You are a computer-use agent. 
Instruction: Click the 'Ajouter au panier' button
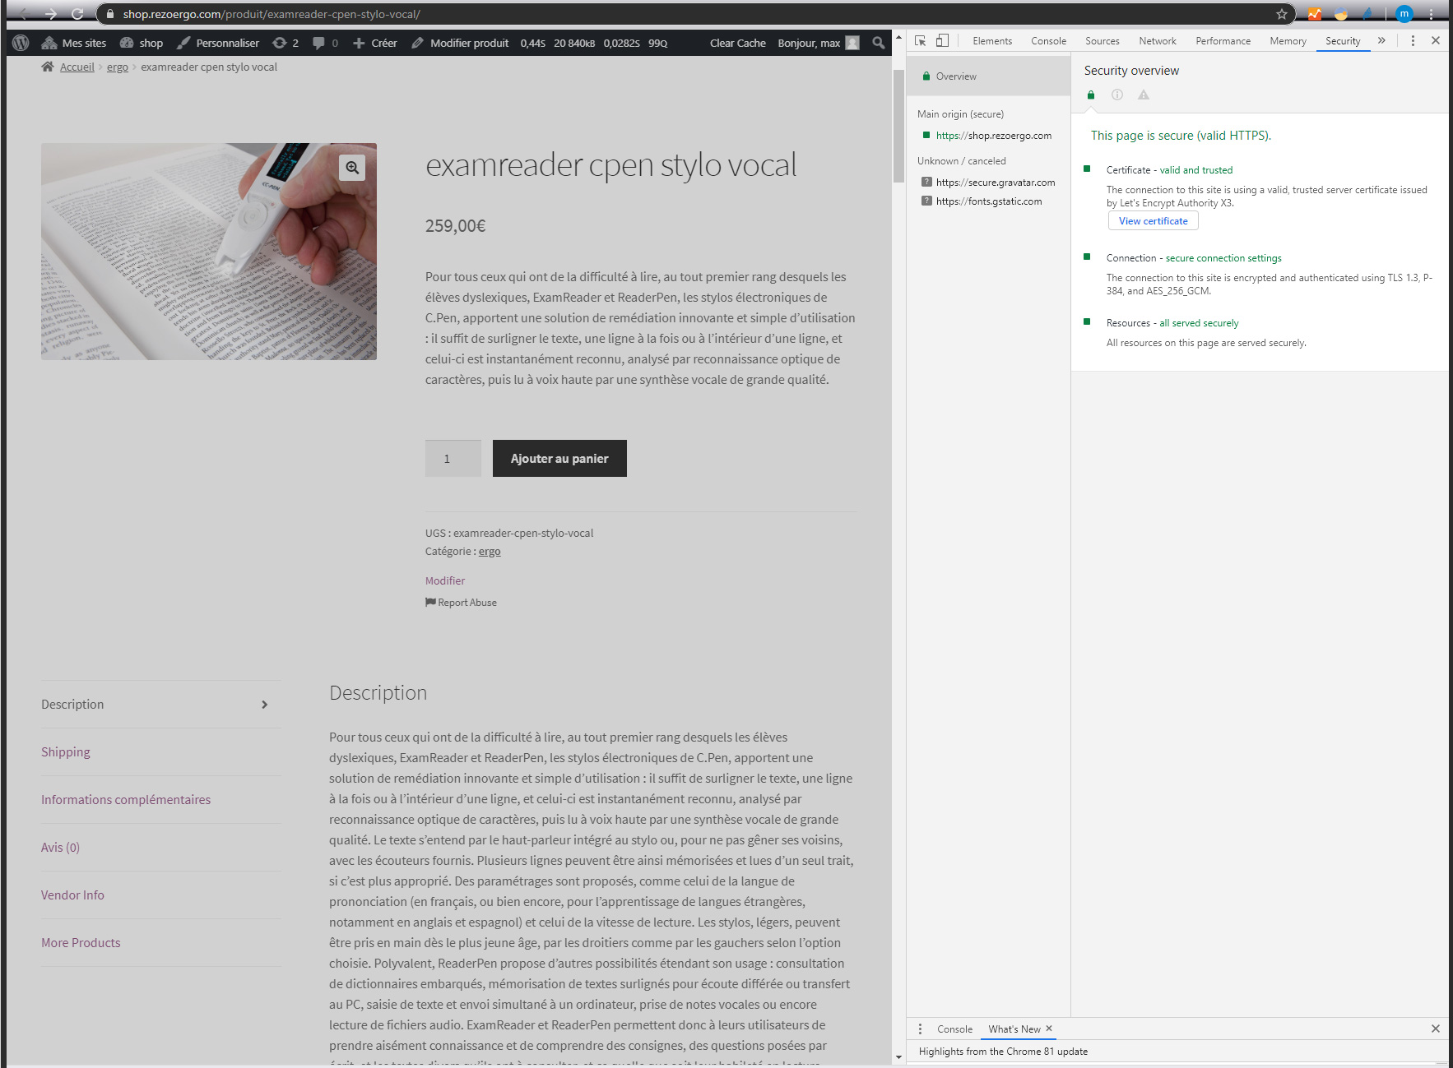click(559, 458)
